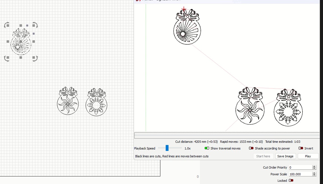Toggle the Locked switch
The image size is (323, 184).
click(x=291, y=180)
